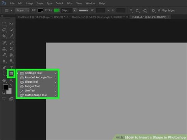Click the highlighted Rectangle shape tool icon
The image size is (187, 140).
(x=11, y=74)
